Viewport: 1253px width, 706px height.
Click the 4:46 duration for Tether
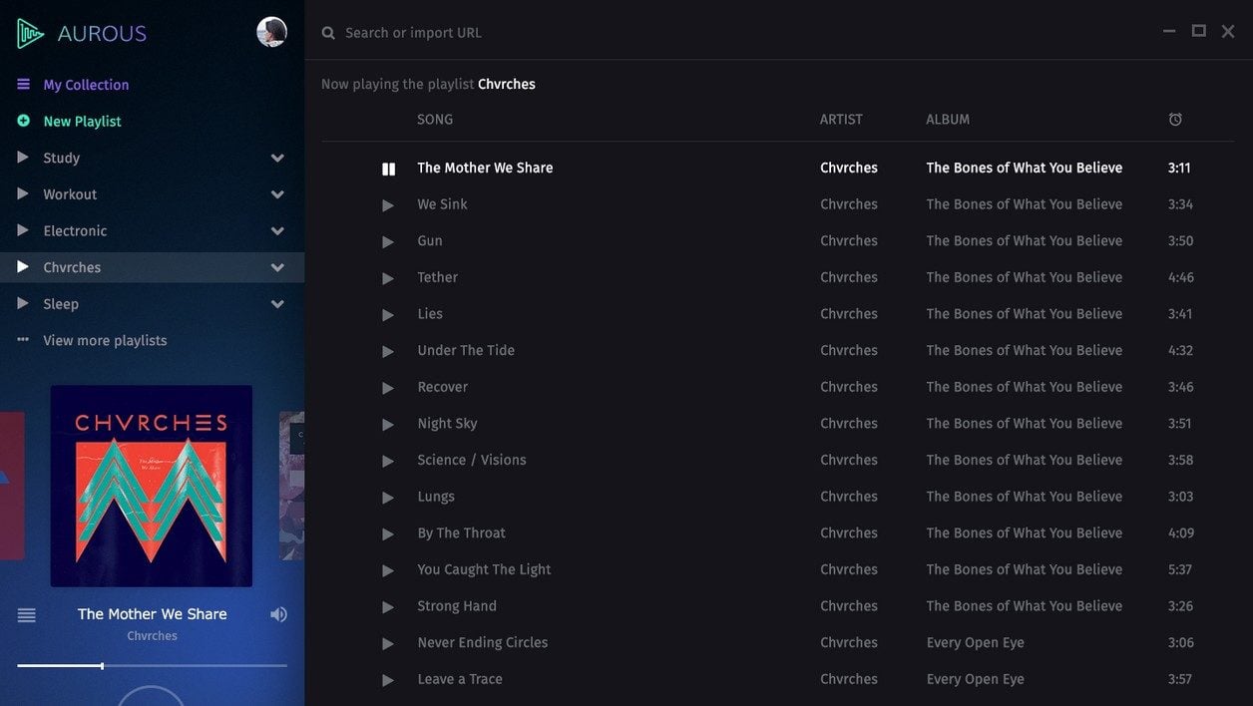click(1180, 277)
